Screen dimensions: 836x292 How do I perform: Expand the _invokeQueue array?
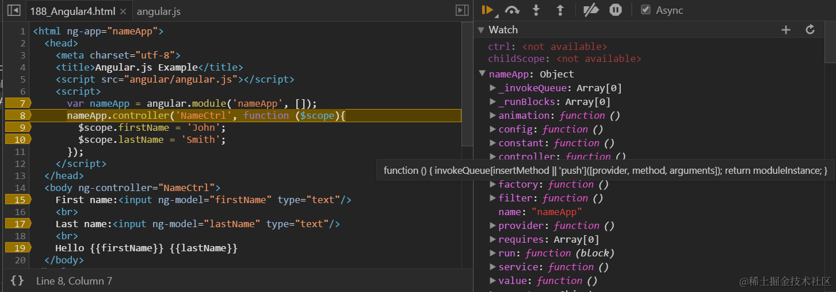(x=493, y=88)
